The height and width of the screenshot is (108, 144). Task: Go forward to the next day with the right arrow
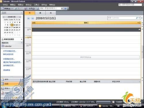point(33,18)
